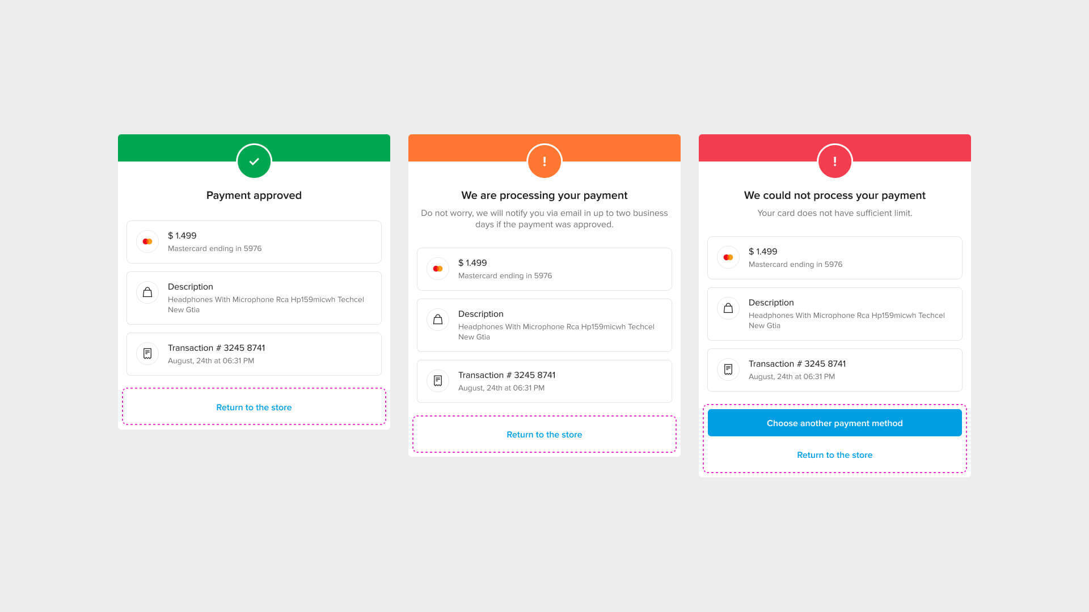The width and height of the screenshot is (1089, 612).
Task: Click Choose another payment method button
Action: pos(835,423)
